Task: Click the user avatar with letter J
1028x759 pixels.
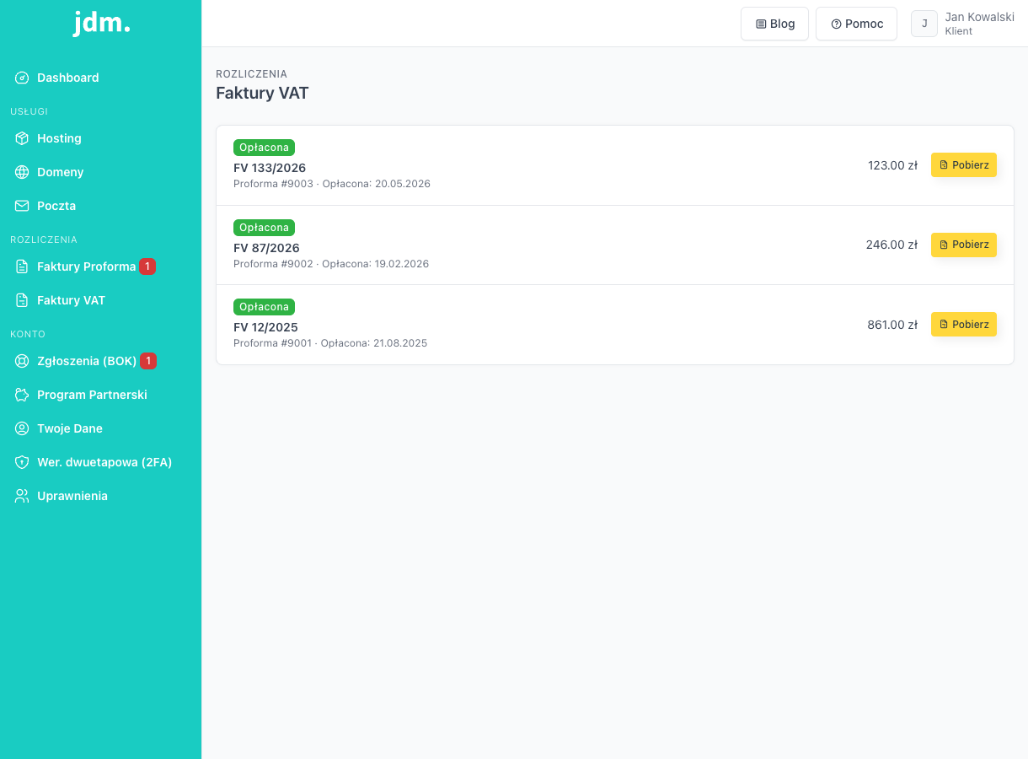Action: 924,24
